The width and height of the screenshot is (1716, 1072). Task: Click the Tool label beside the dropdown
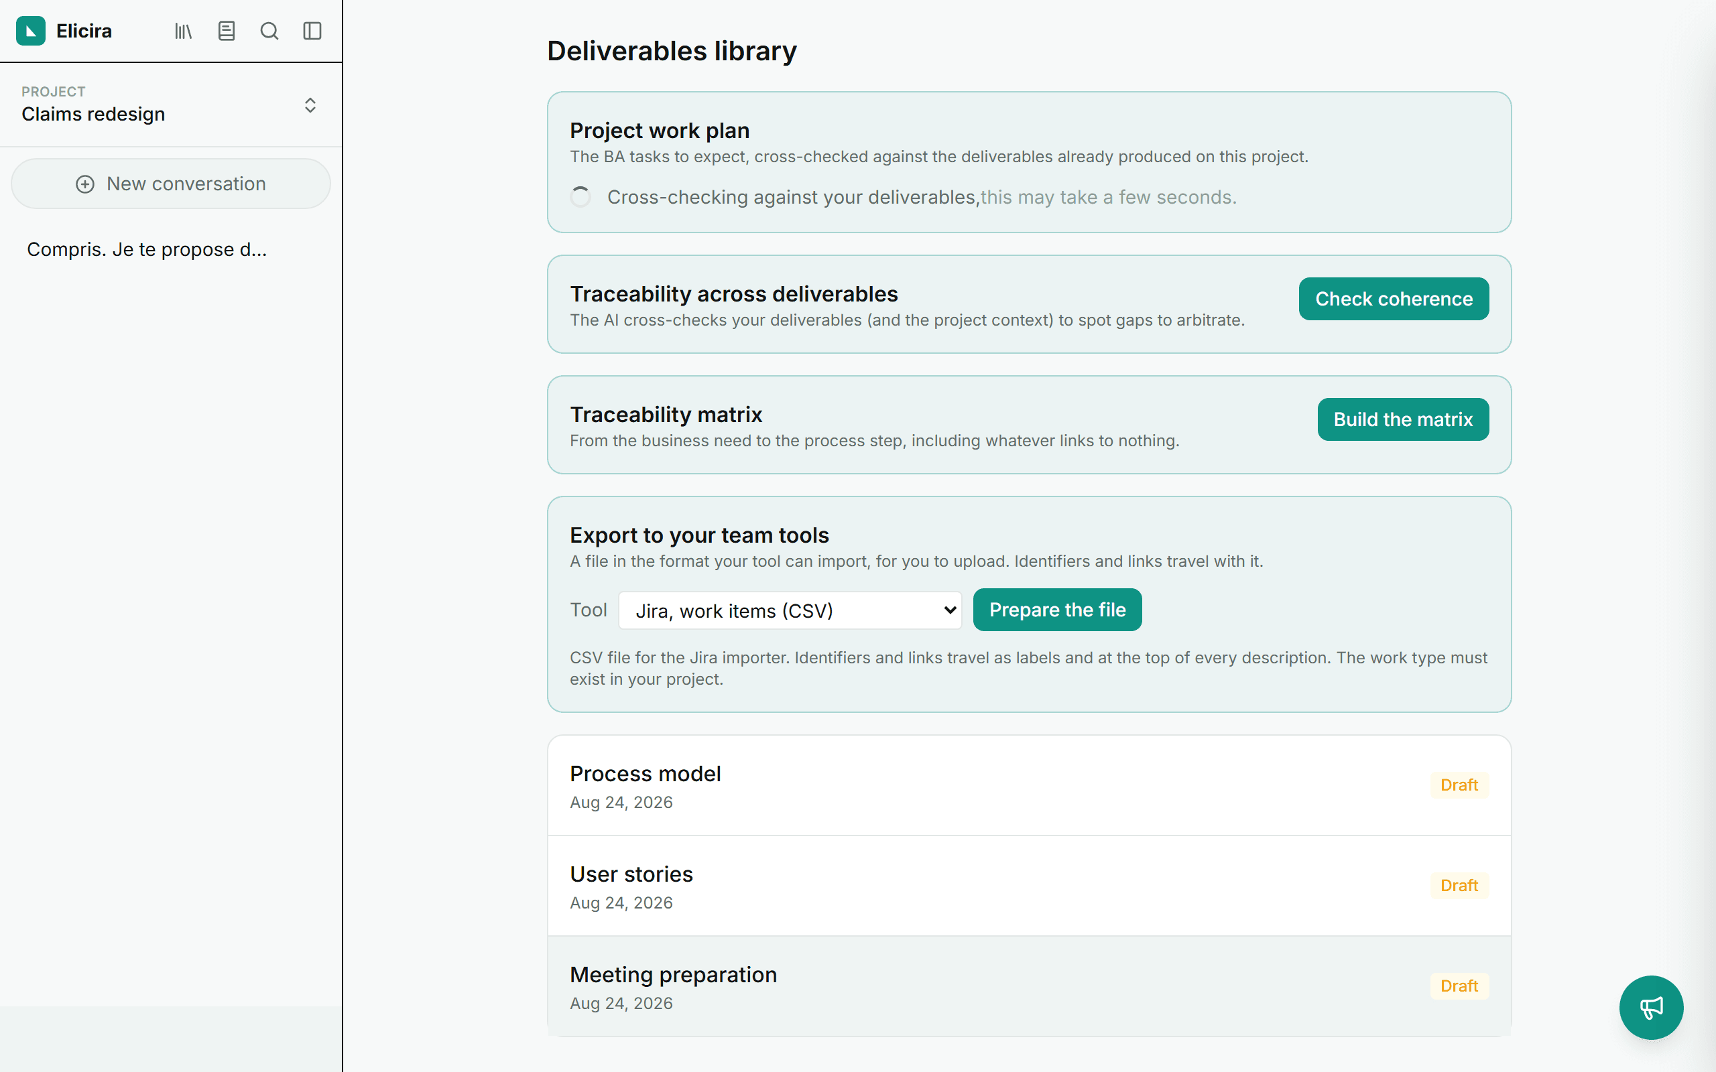pos(589,610)
